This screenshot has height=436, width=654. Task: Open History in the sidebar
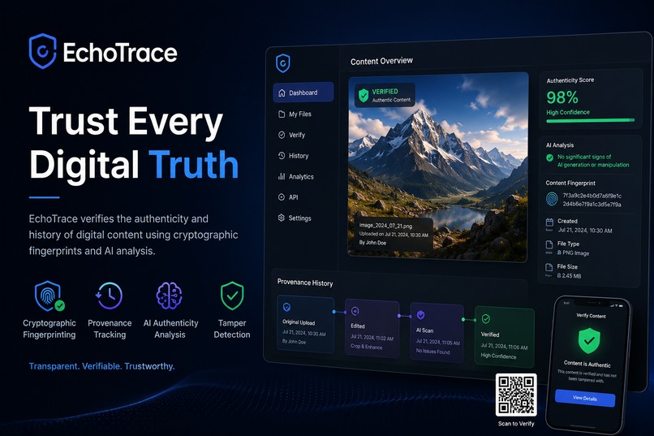(x=299, y=156)
